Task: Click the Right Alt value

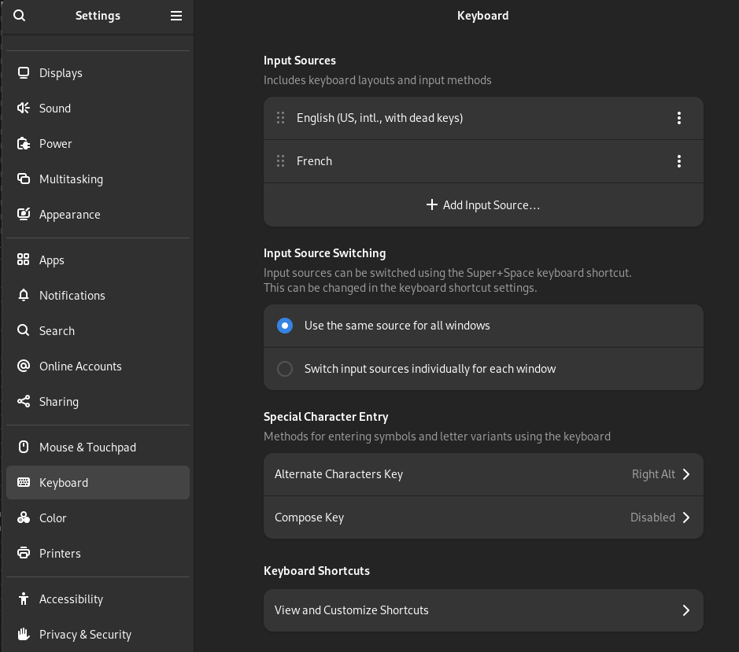Action: point(653,474)
